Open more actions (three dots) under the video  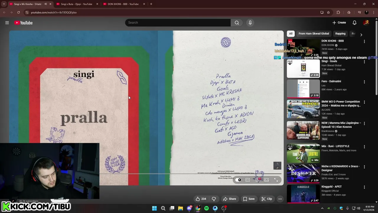pyautogui.click(x=280, y=199)
